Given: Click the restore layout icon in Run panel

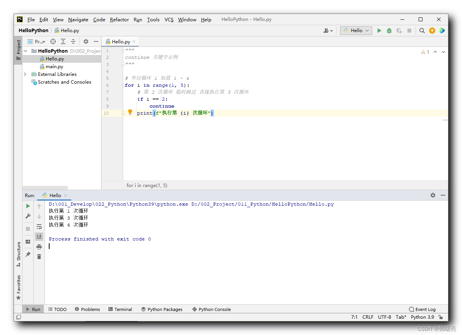Looking at the screenshot, I should (28, 242).
